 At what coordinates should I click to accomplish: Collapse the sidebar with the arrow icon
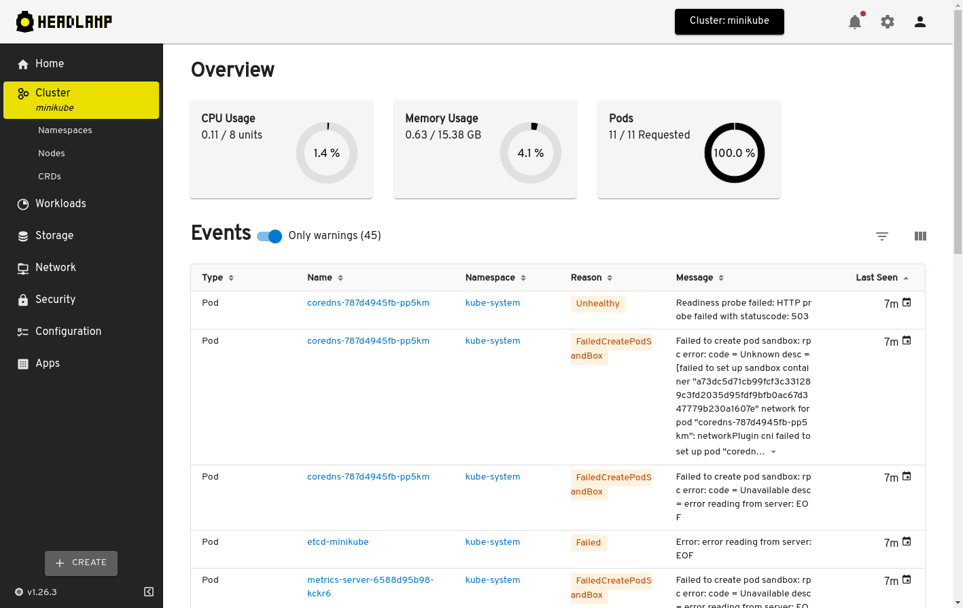149,592
